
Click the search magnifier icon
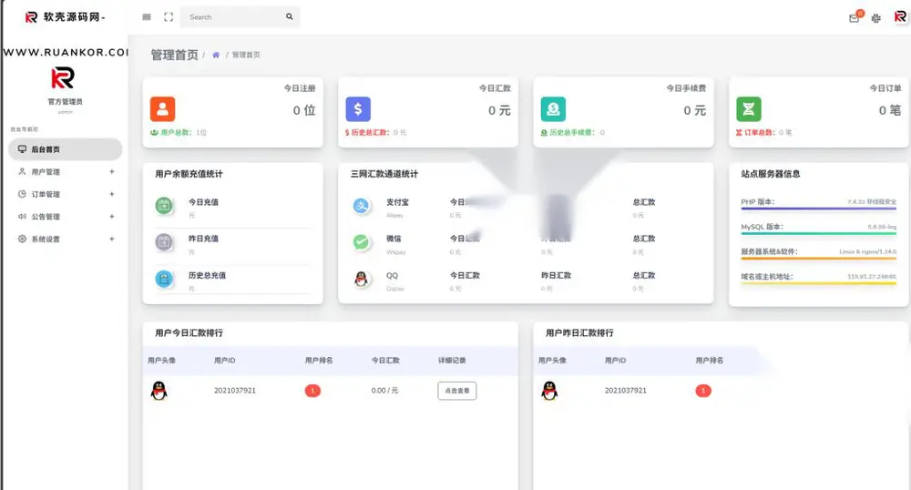[x=290, y=16]
